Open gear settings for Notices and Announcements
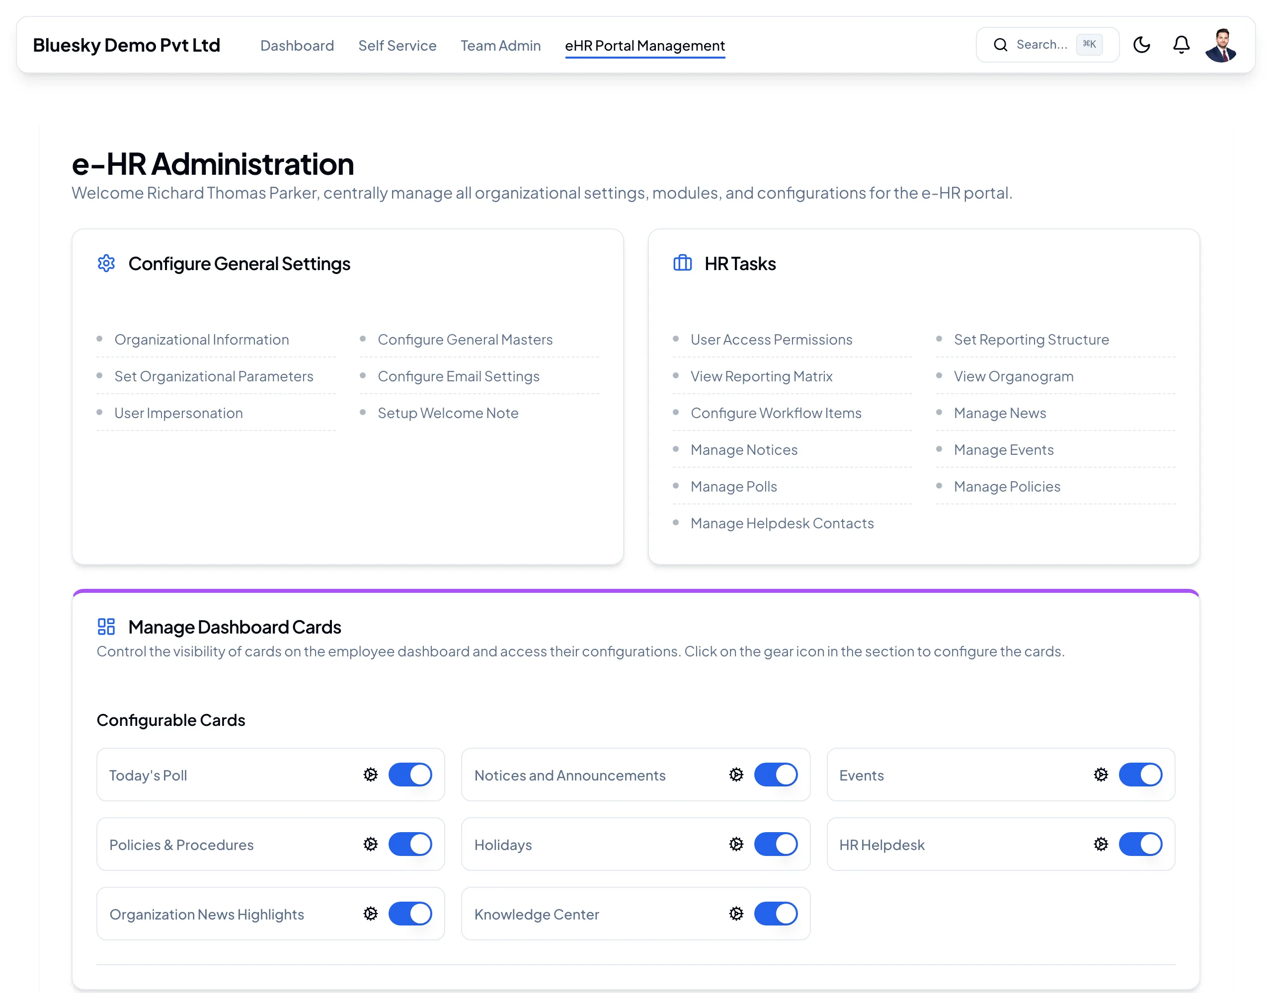The height and width of the screenshot is (993, 1272). (x=736, y=775)
